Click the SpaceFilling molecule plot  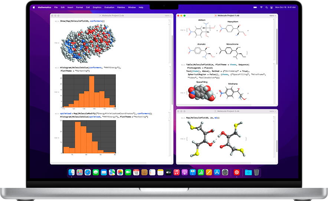(x=202, y=92)
